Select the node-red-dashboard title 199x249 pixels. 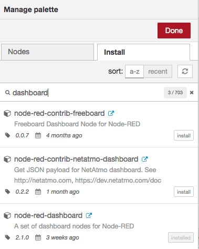(48, 215)
